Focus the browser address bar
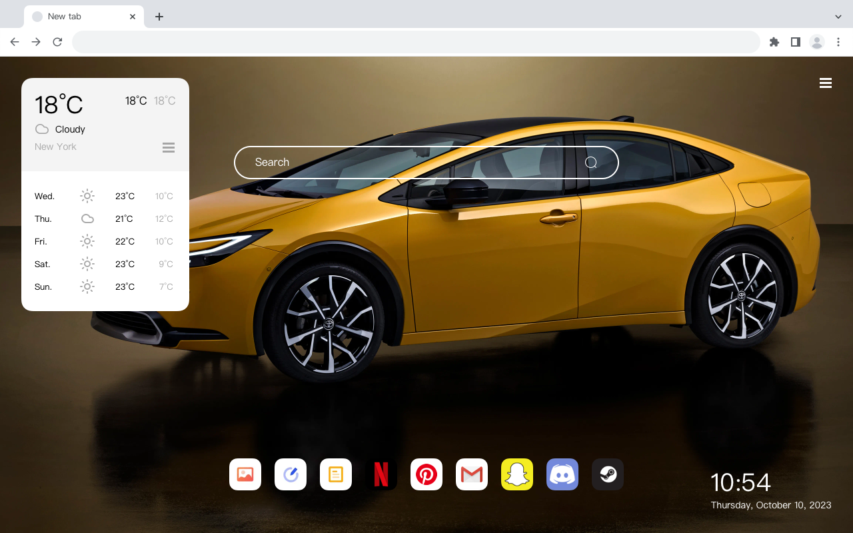Screen dimensions: 853x533 (416, 42)
